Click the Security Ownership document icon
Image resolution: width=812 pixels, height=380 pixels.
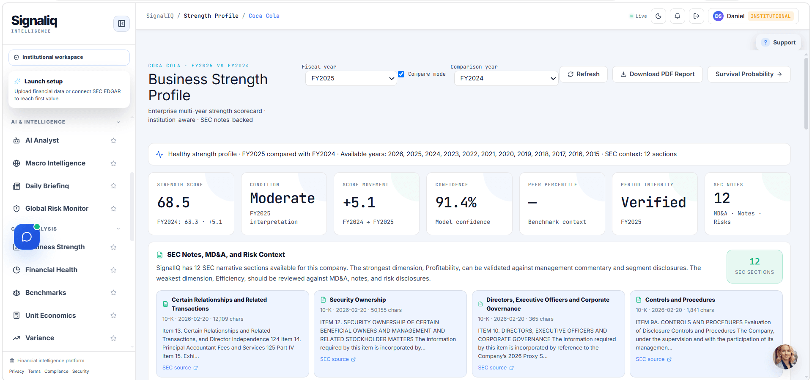point(323,300)
